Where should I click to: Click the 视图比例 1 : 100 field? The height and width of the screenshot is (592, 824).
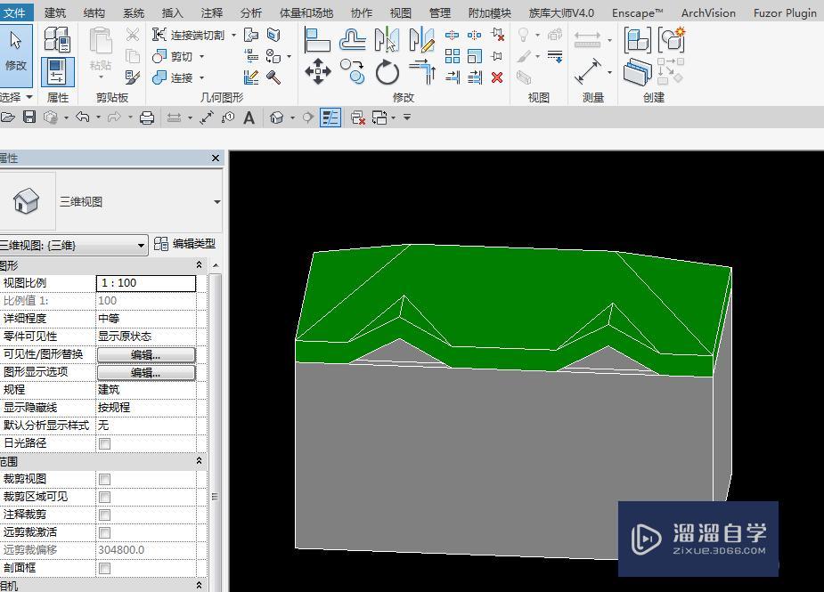pyautogui.click(x=146, y=283)
